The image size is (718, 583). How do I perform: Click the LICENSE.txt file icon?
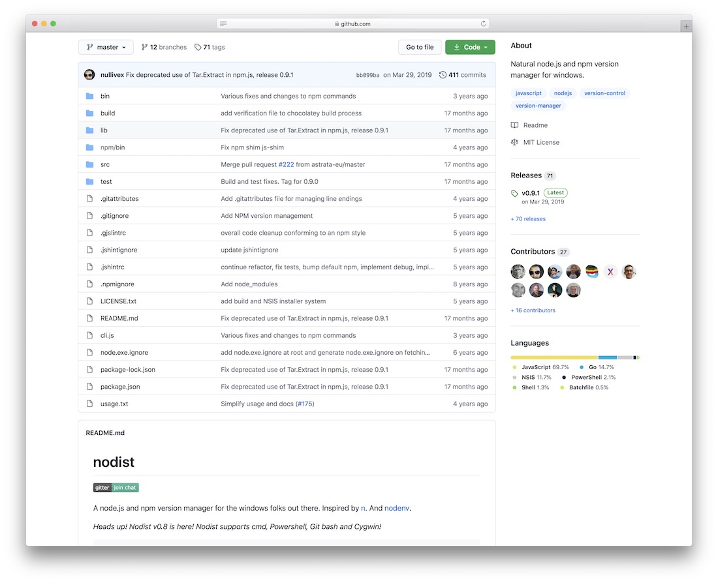[x=90, y=301]
